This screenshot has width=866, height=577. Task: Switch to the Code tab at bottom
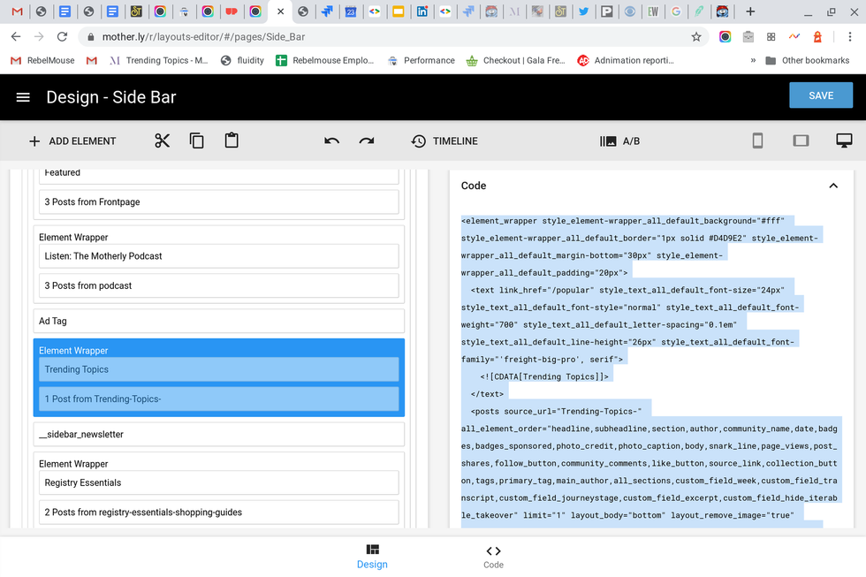coord(493,556)
